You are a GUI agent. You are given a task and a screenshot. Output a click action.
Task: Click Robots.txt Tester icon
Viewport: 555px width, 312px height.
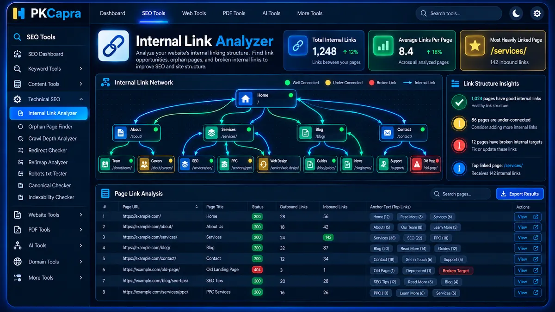(20, 174)
